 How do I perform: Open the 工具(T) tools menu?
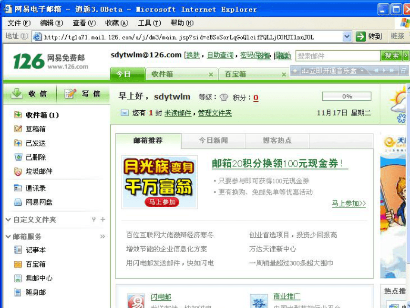click(x=149, y=23)
